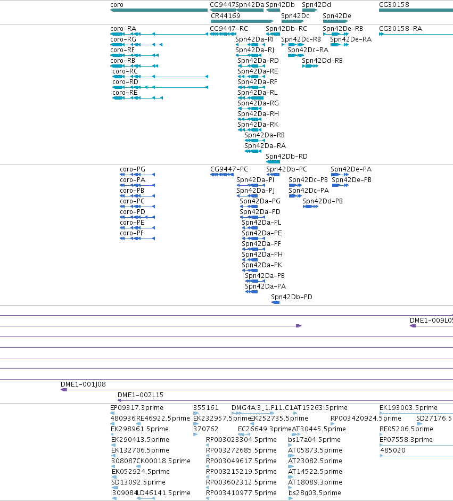Viewport: 453px width, 501px height.
Task: Click BAC clone DME1-009L05 label
Action: (431, 321)
